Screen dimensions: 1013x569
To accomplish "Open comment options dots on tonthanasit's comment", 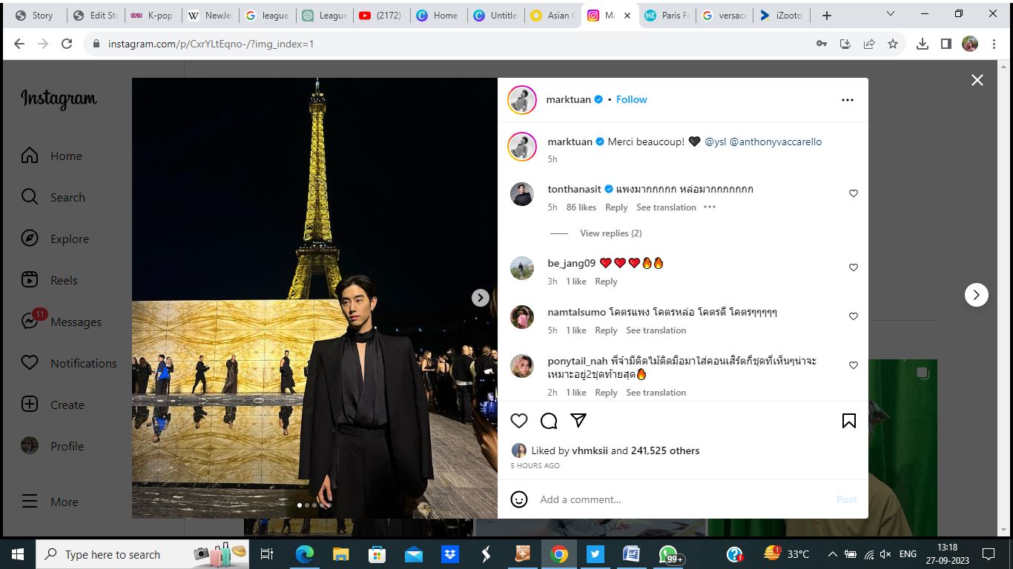I will (710, 207).
